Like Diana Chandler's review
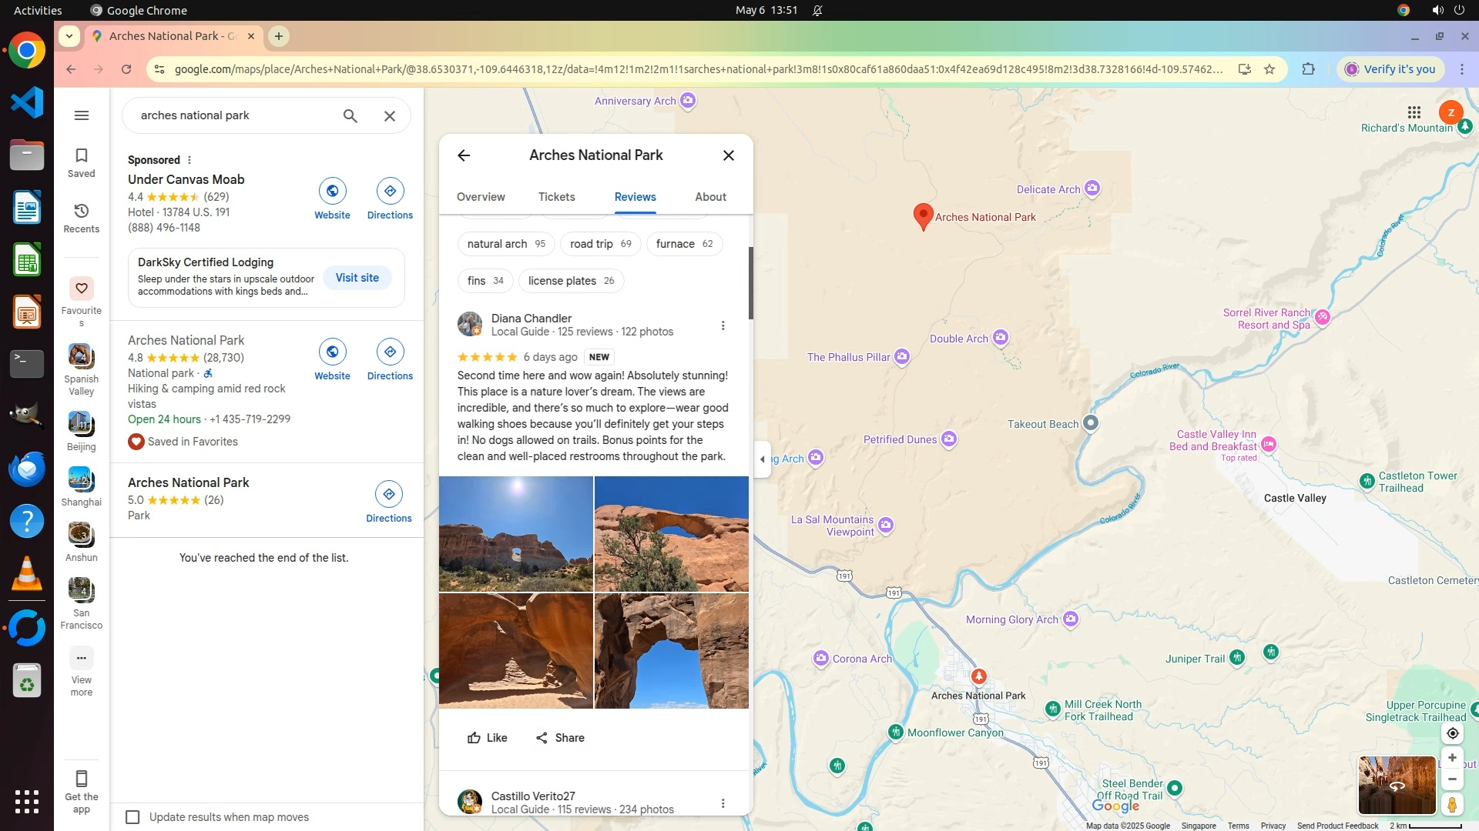The image size is (1479, 831). [487, 738]
